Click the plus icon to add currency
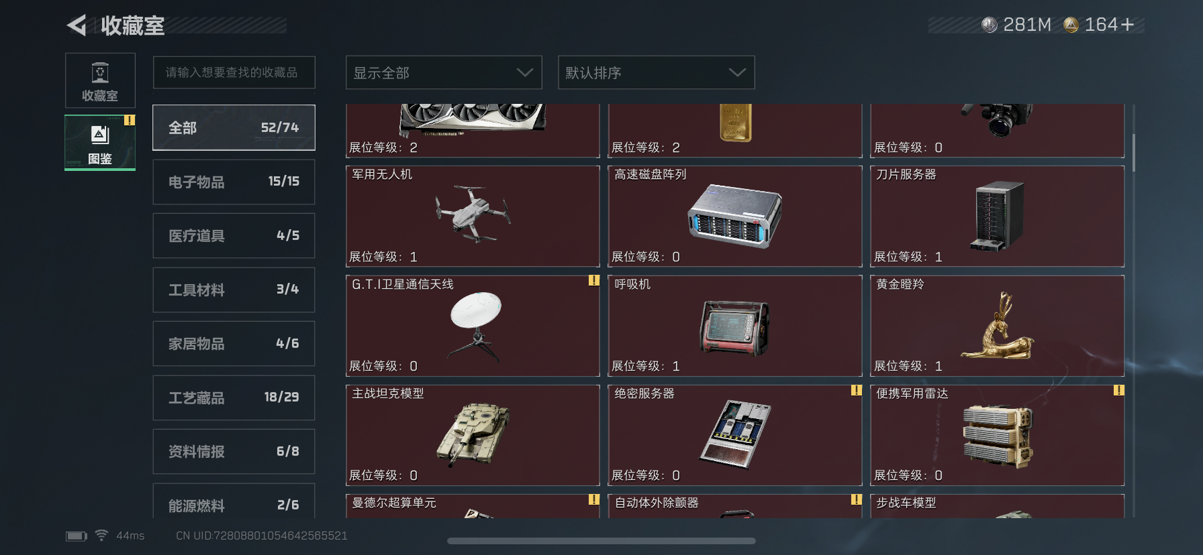The height and width of the screenshot is (555, 1203). [x=1128, y=25]
